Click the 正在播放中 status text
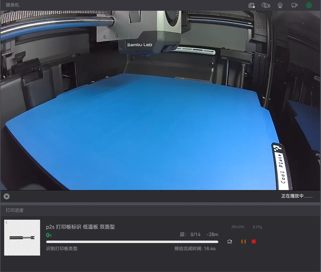321x272 pixels. pos(297,196)
